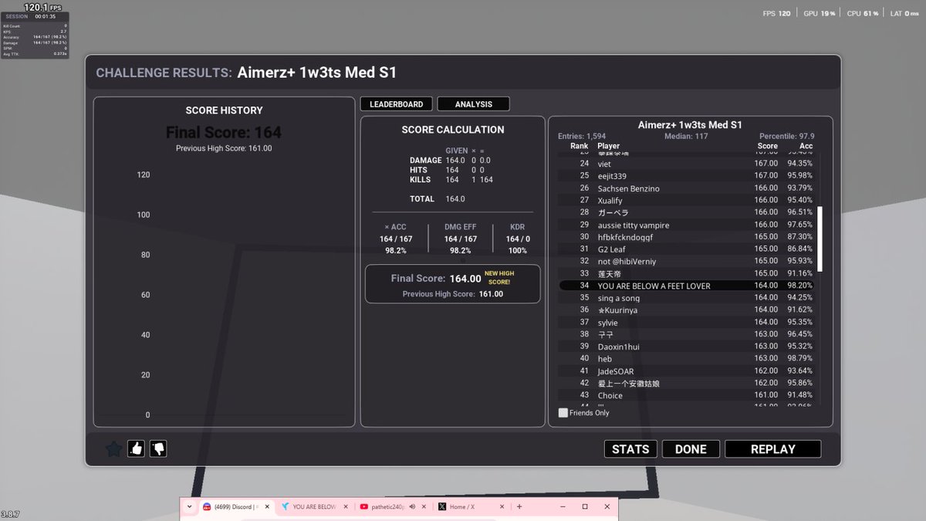Click the Rank column header
The image size is (926, 521).
579,146
